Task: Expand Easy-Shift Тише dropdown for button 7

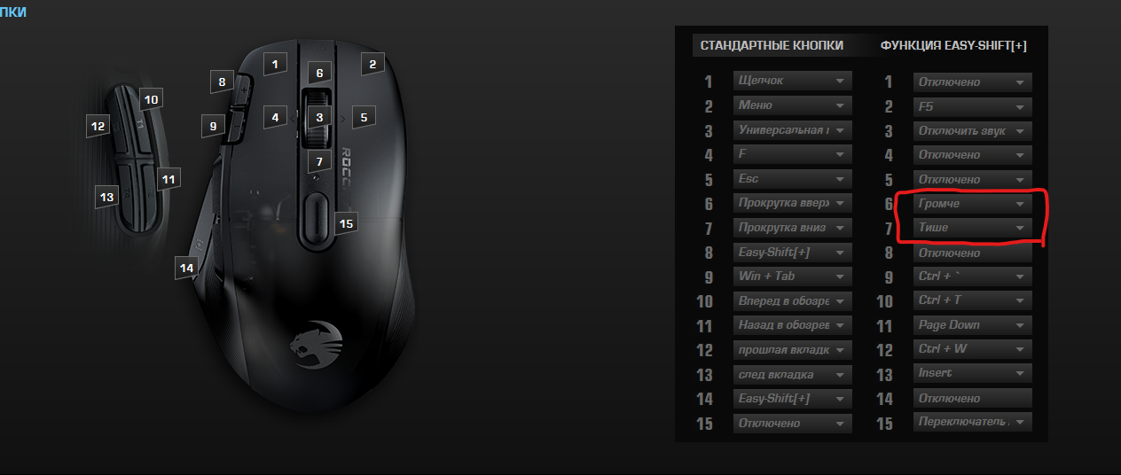Action: pos(973,228)
